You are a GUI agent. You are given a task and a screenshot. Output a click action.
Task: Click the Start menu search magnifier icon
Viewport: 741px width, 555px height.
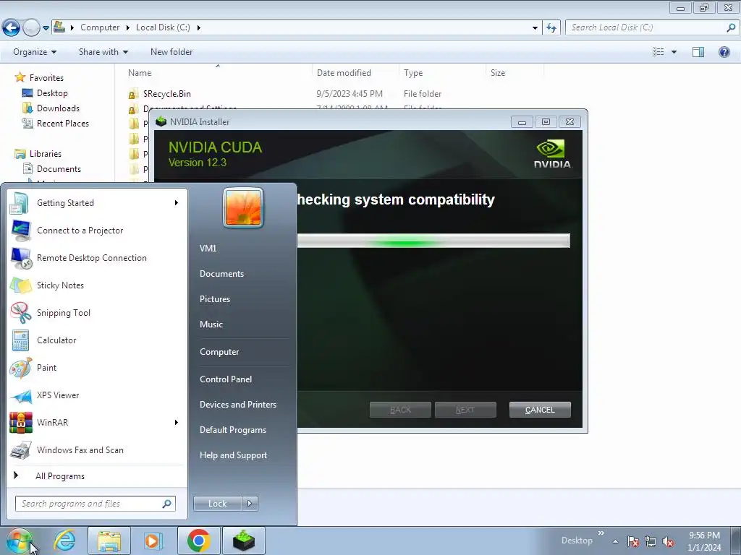point(167,504)
